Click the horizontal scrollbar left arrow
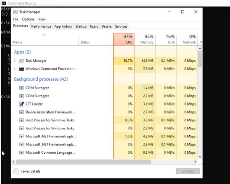The image size is (230, 184). (13, 162)
